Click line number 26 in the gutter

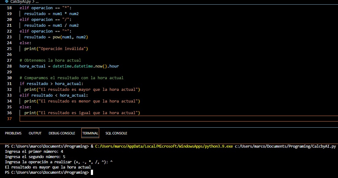9,54
